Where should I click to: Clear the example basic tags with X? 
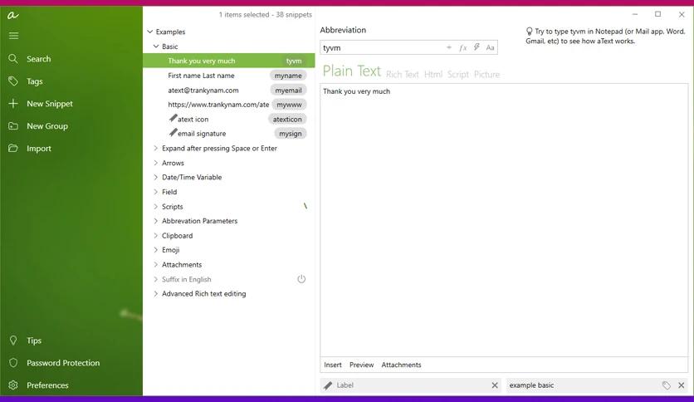[x=682, y=385]
